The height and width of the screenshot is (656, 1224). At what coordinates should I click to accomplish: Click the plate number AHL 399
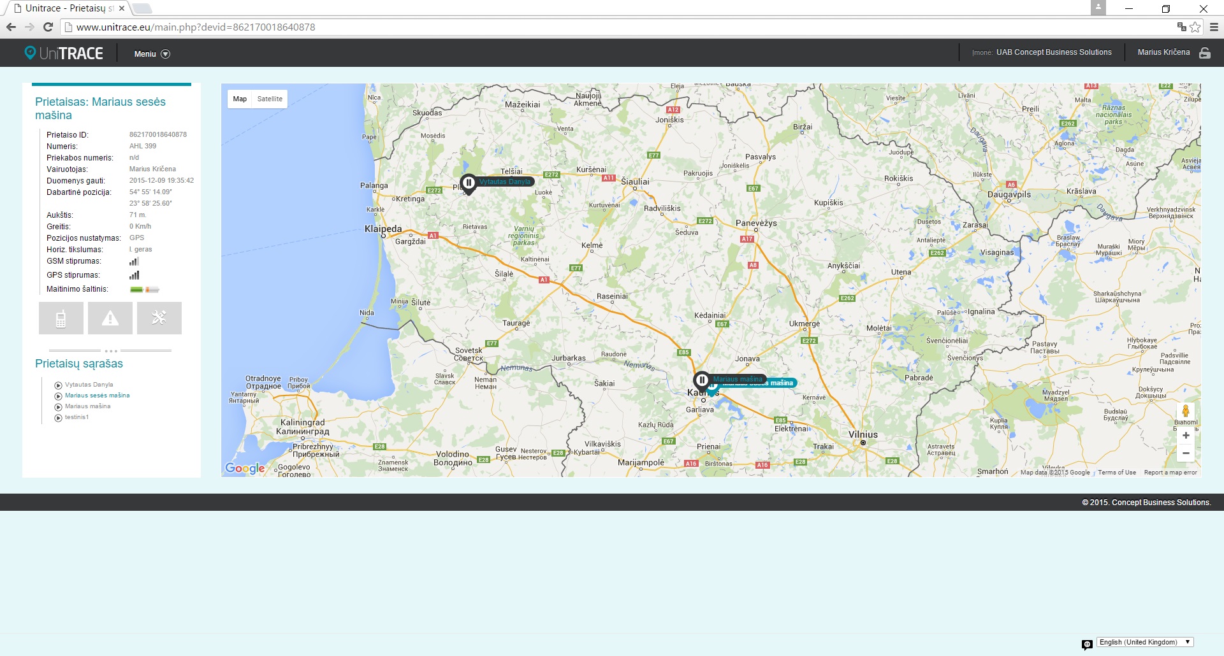[143, 146]
